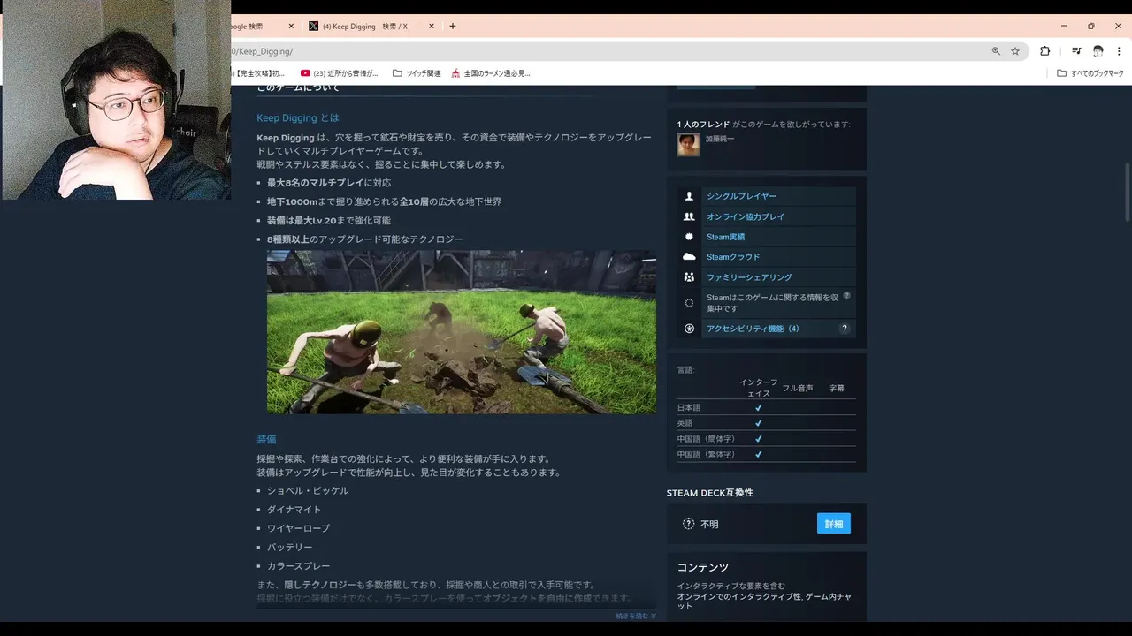The width and height of the screenshot is (1132, 636).
Task: Click the 加藤純一 friend name
Action: click(x=720, y=139)
